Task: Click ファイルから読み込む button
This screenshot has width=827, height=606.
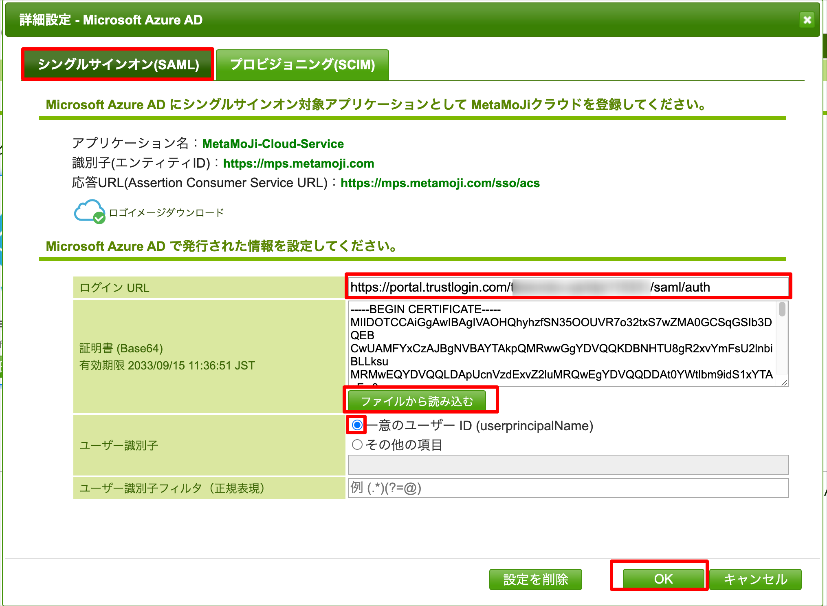Action: click(417, 401)
